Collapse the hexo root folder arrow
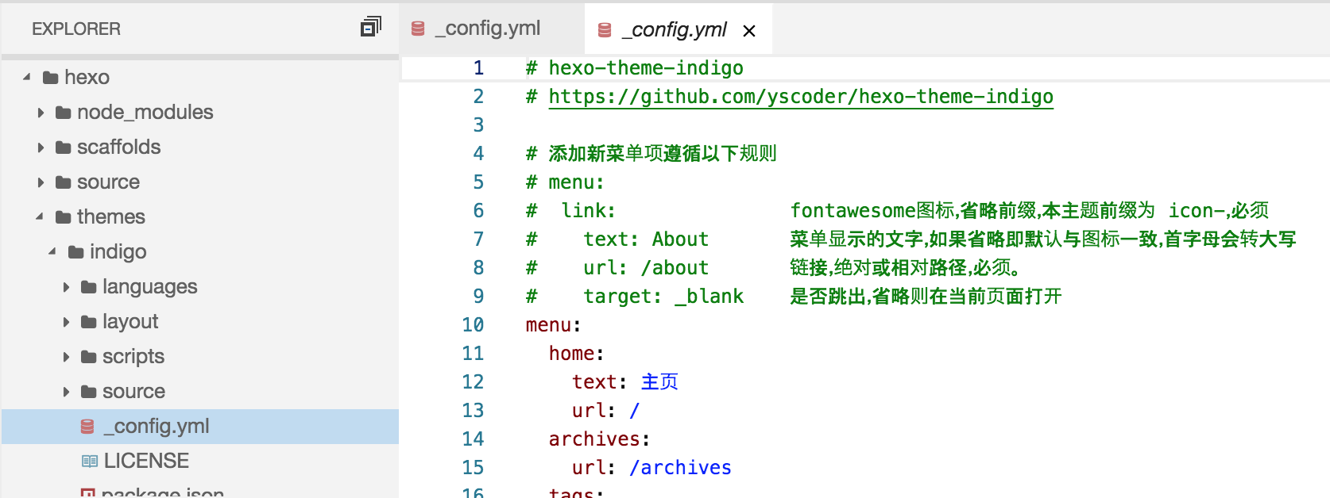The image size is (1330, 498). 27,77
